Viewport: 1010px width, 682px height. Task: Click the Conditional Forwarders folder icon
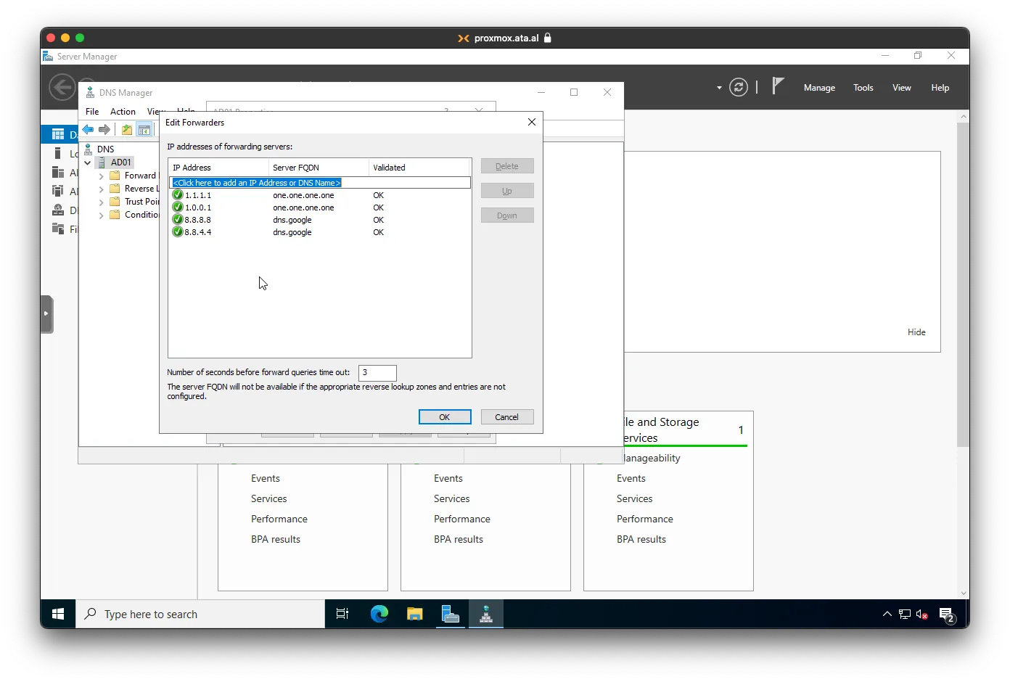tap(115, 215)
